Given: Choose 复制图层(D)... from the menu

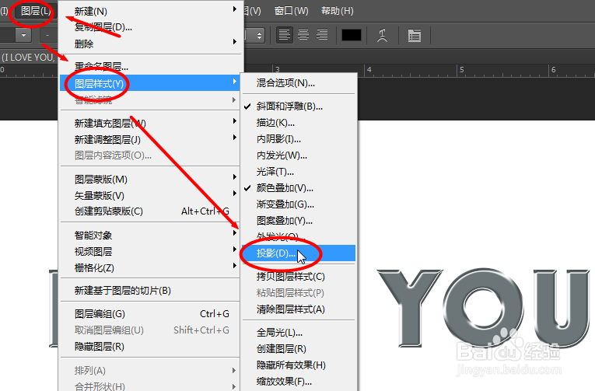Looking at the screenshot, I should point(150,27).
